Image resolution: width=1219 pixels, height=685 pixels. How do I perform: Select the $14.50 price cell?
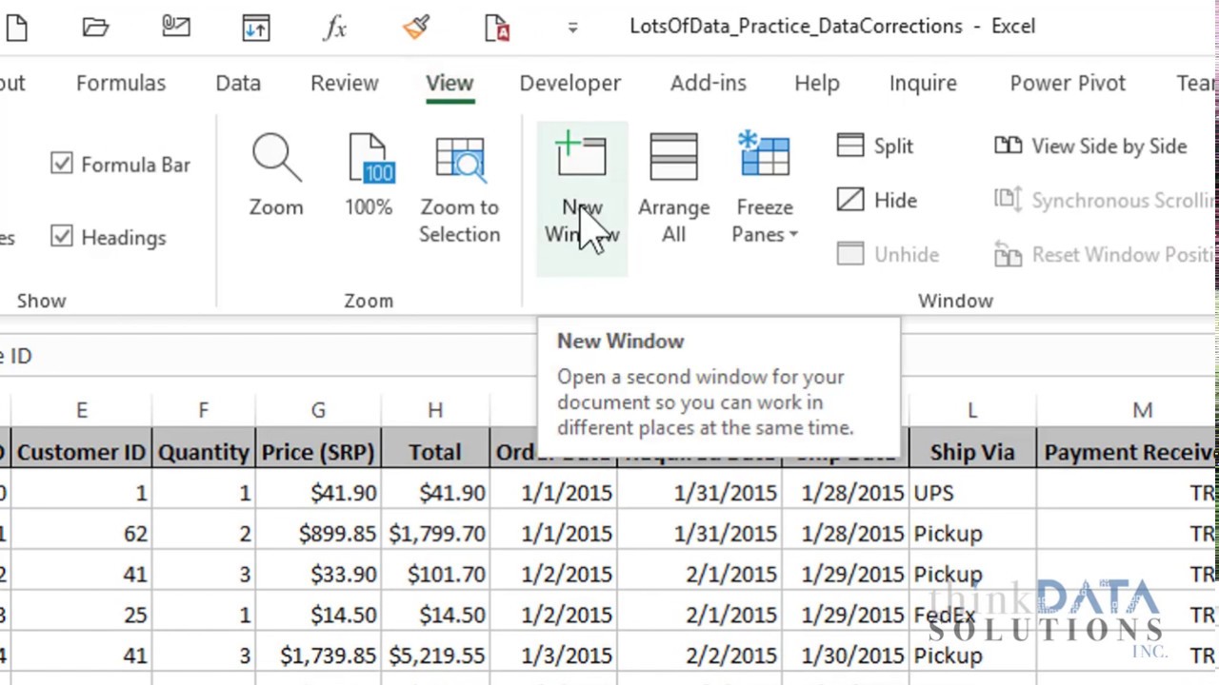click(x=318, y=615)
